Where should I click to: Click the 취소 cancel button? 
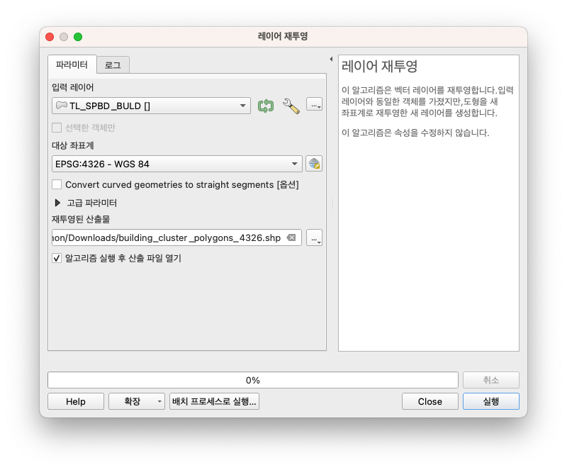click(x=490, y=380)
